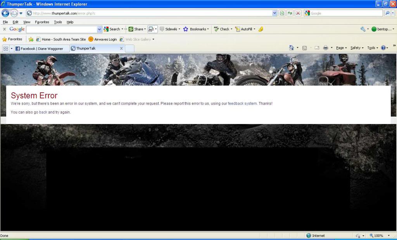Switch to the Facebook Diane Waggoner tab
The height and width of the screenshot is (240, 397).
(41, 48)
